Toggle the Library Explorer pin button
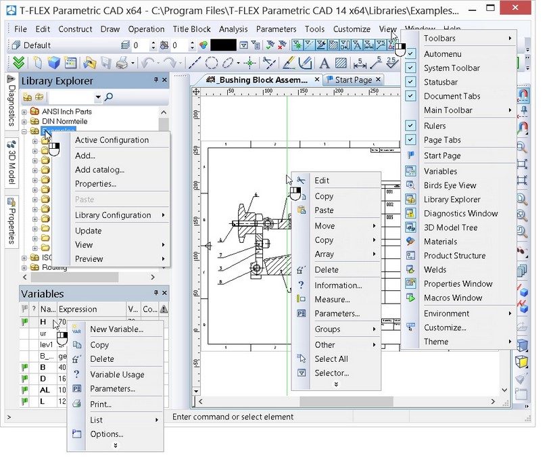553x464 pixels. click(156, 80)
